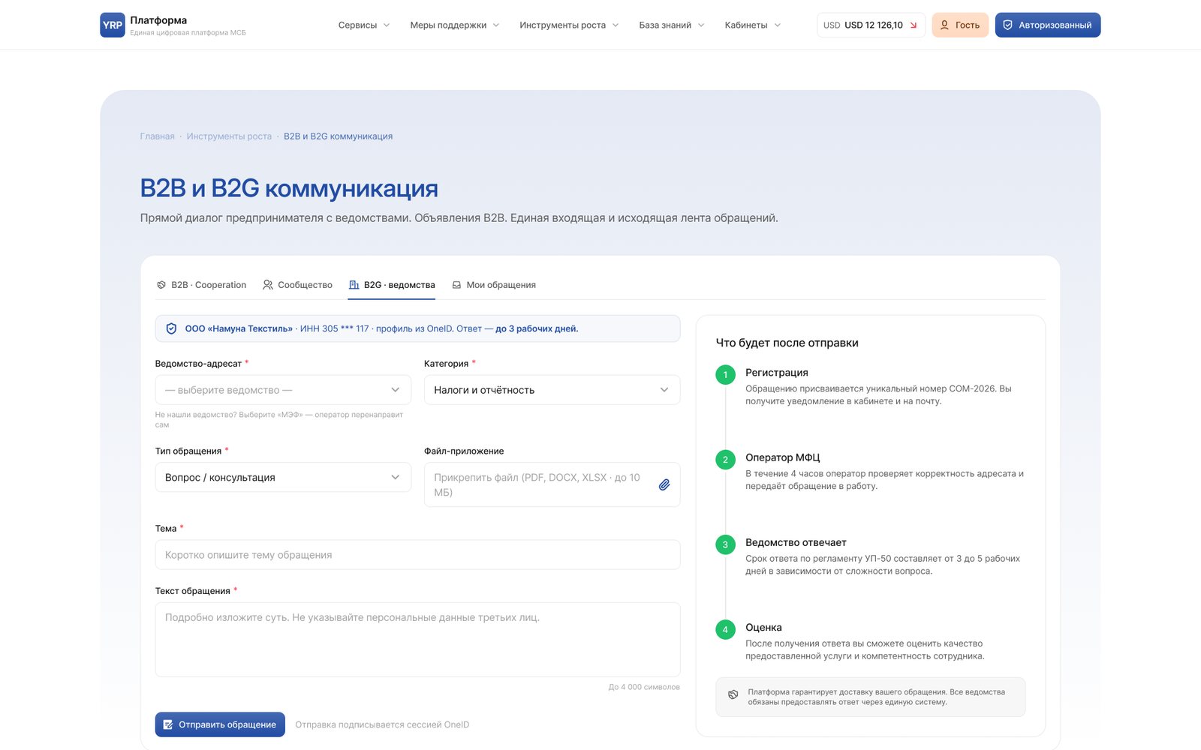Open the Тип обращения dropdown
This screenshot has height=750, width=1201.
(283, 477)
